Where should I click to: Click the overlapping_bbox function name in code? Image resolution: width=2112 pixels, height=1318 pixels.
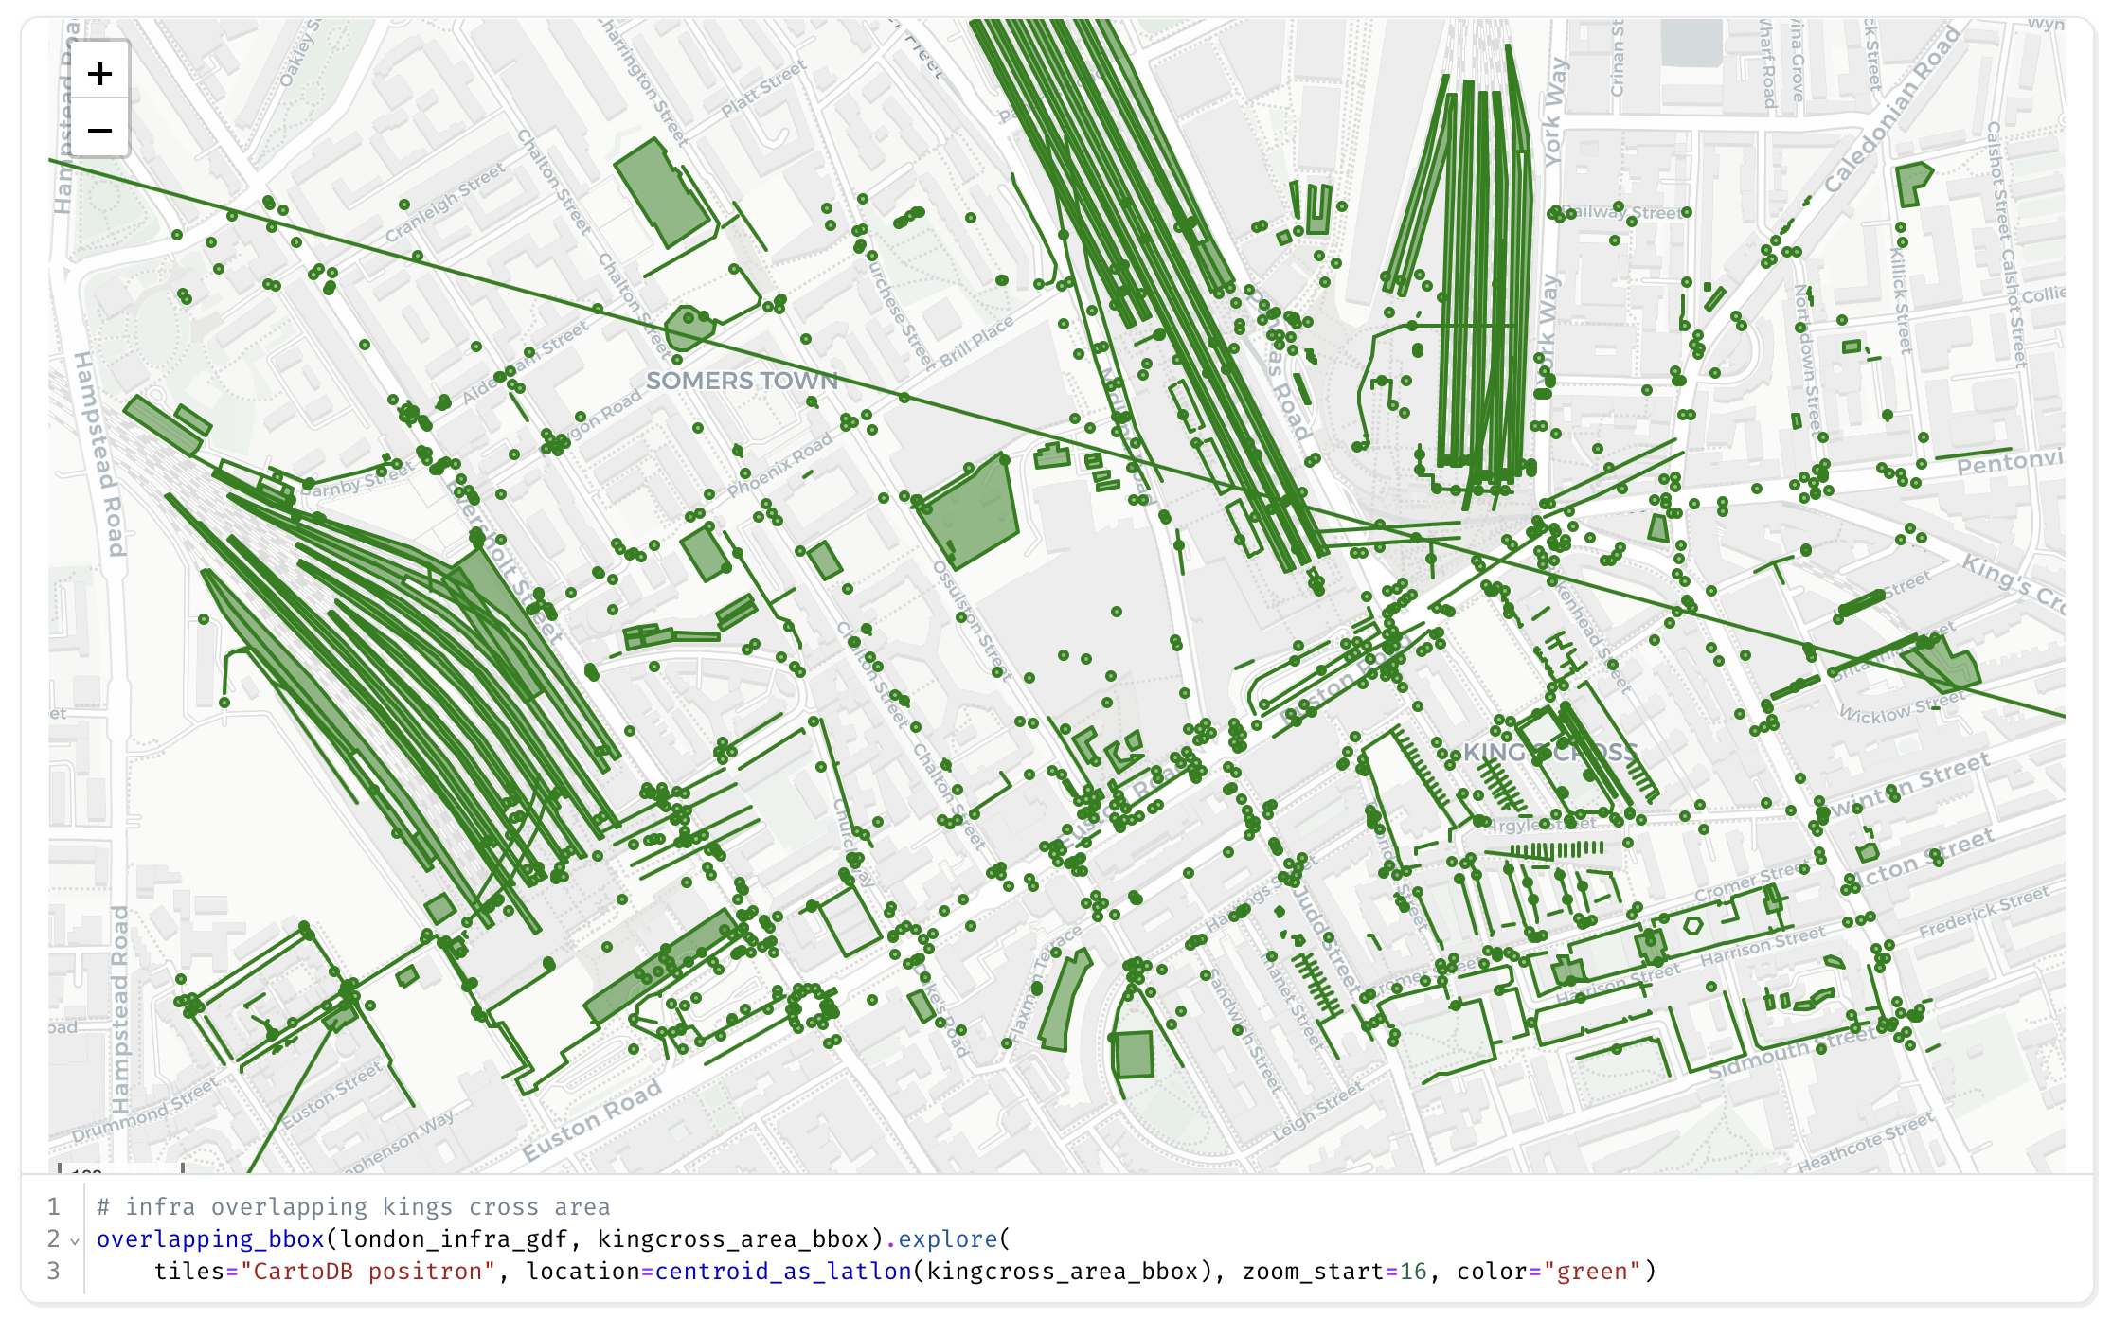point(210,1238)
